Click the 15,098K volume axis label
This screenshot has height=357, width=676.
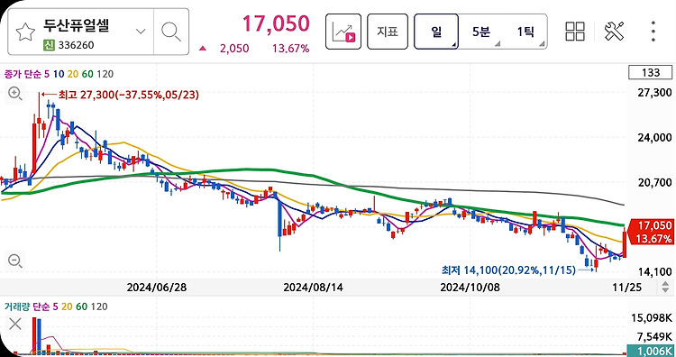pyautogui.click(x=652, y=318)
